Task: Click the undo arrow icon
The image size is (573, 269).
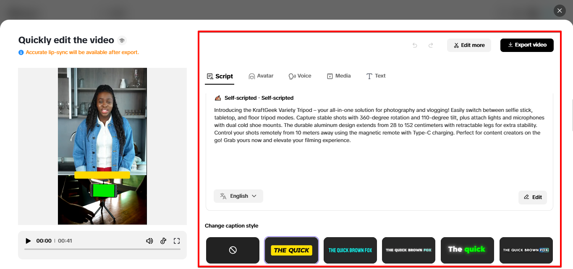Action: click(x=415, y=45)
